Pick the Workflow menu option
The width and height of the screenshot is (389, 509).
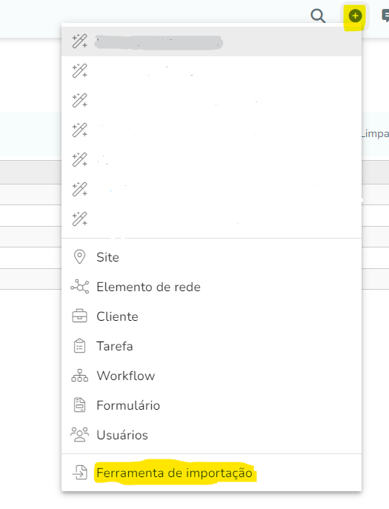click(x=211, y=375)
